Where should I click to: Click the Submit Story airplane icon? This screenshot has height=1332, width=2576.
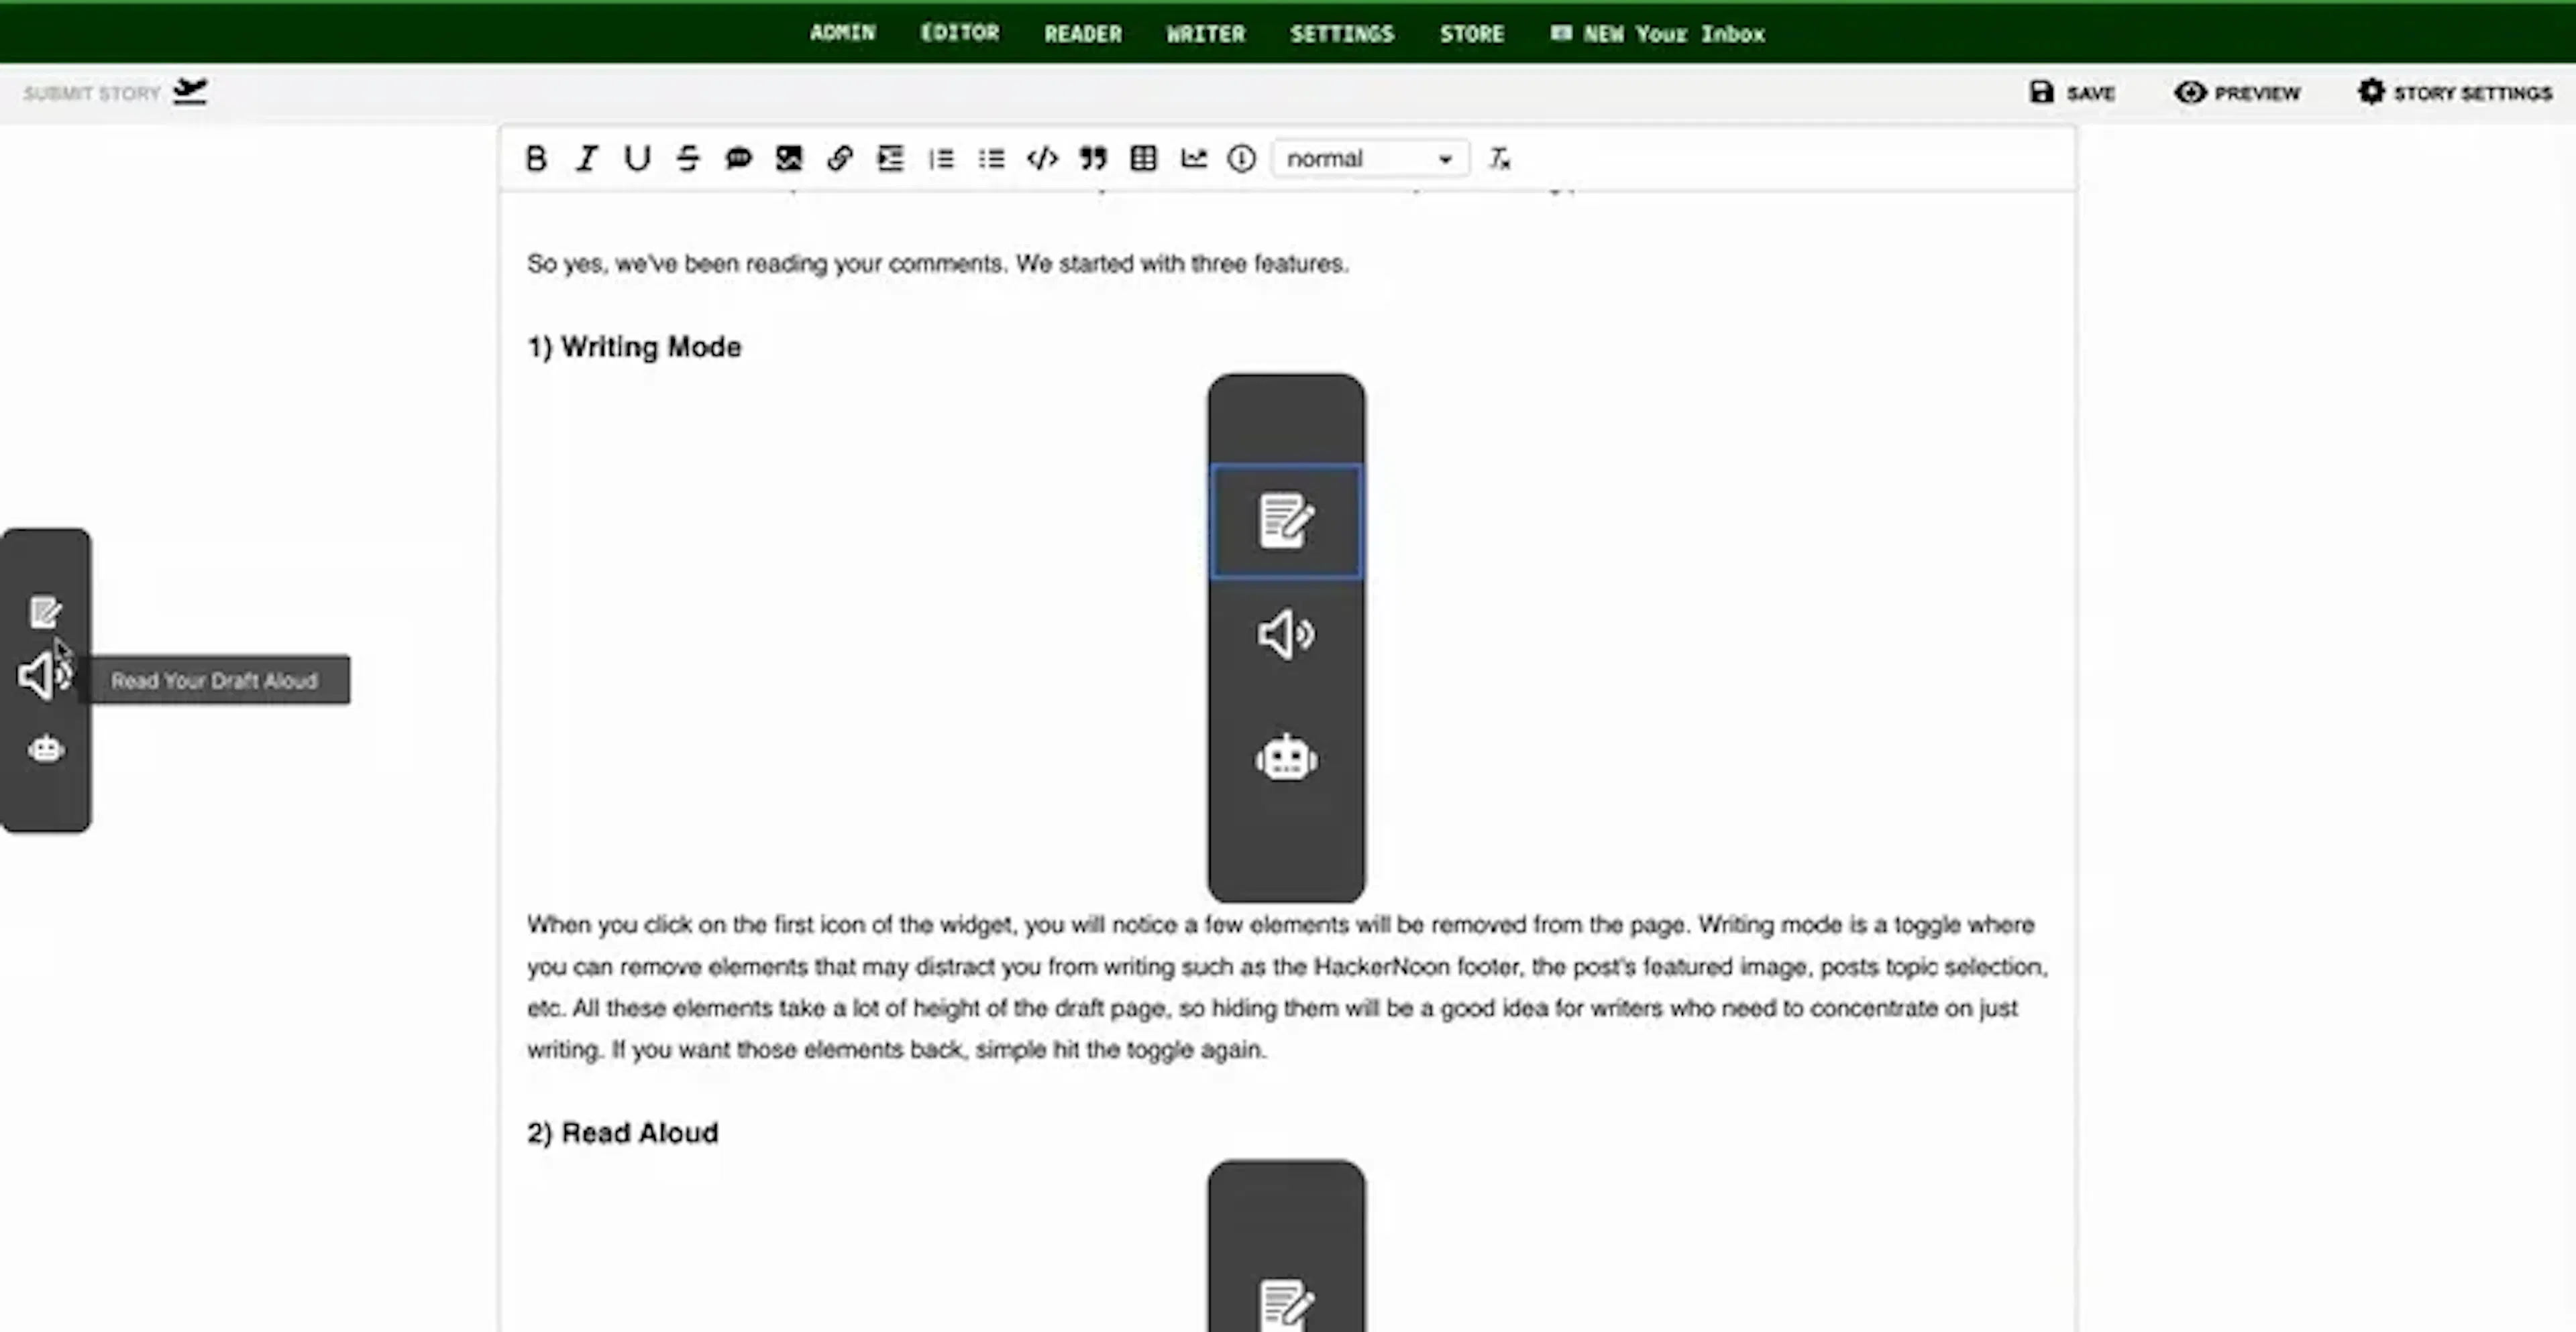click(x=189, y=91)
